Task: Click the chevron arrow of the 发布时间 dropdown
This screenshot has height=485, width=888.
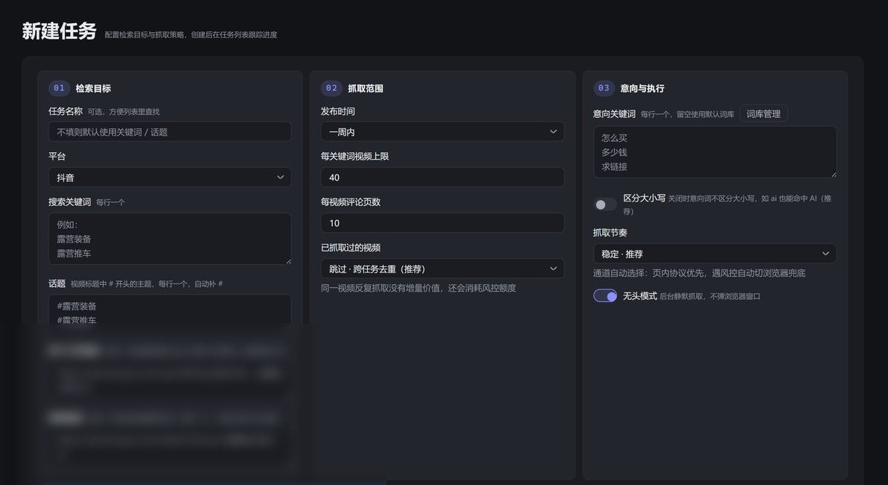Action: (x=553, y=131)
